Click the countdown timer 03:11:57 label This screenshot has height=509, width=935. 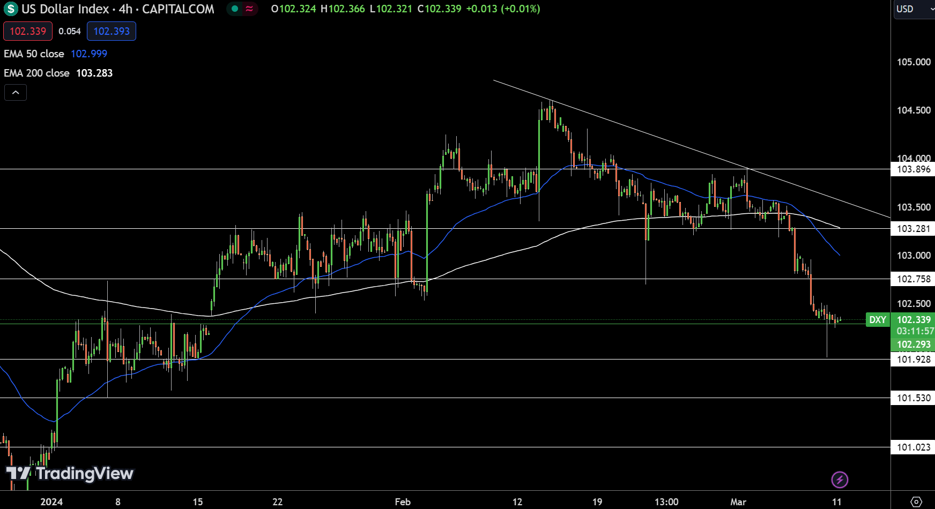(915, 332)
